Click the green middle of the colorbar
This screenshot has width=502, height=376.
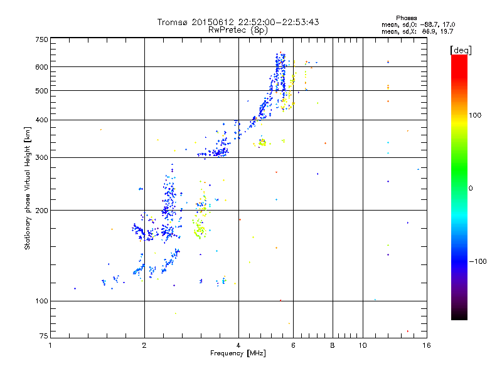pyautogui.click(x=459, y=169)
